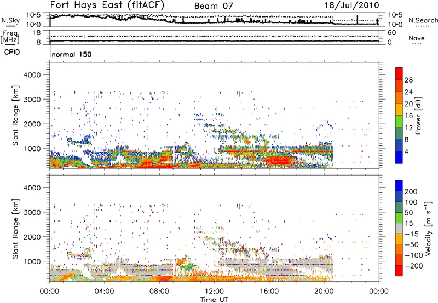Click the "3000" tick of the velocity panel
438x303 pixels.
click(x=32, y=212)
